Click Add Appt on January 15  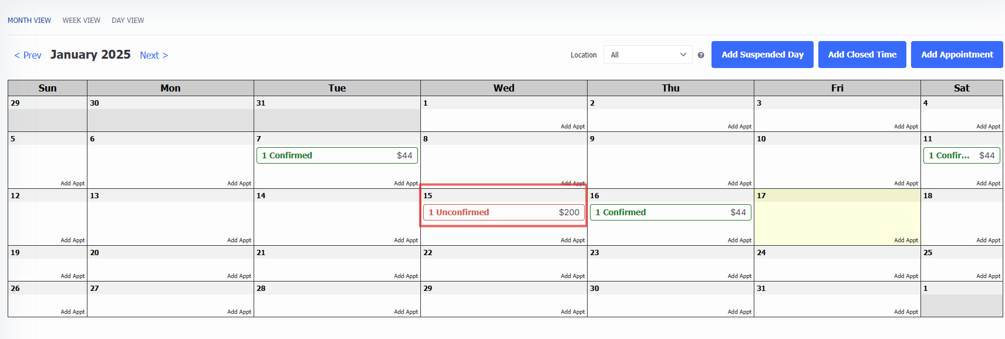tap(572, 240)
